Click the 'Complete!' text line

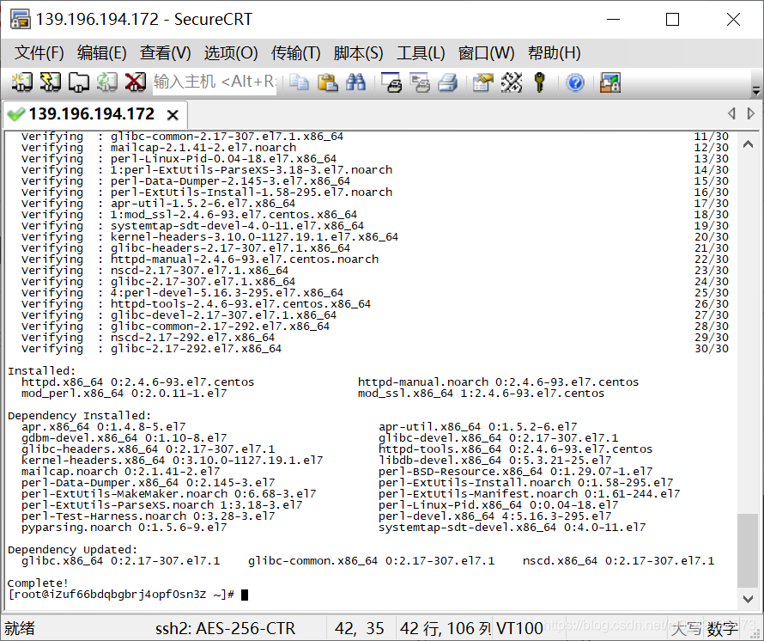coord(38,583)
